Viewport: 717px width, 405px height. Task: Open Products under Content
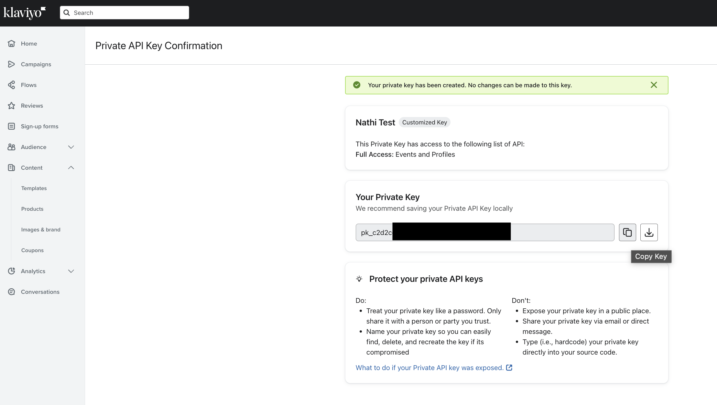coord(32,209)
